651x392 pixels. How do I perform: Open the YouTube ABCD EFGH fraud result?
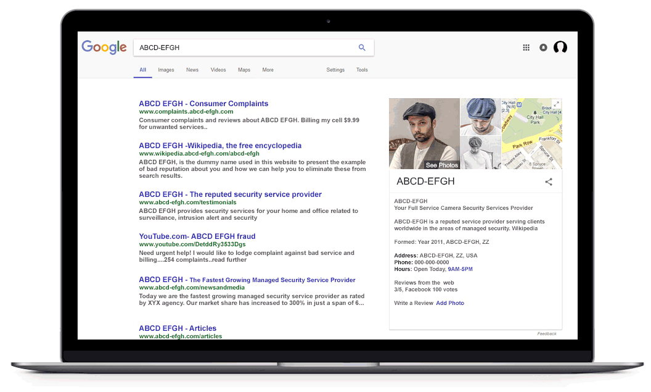click(x=197, y=236)
